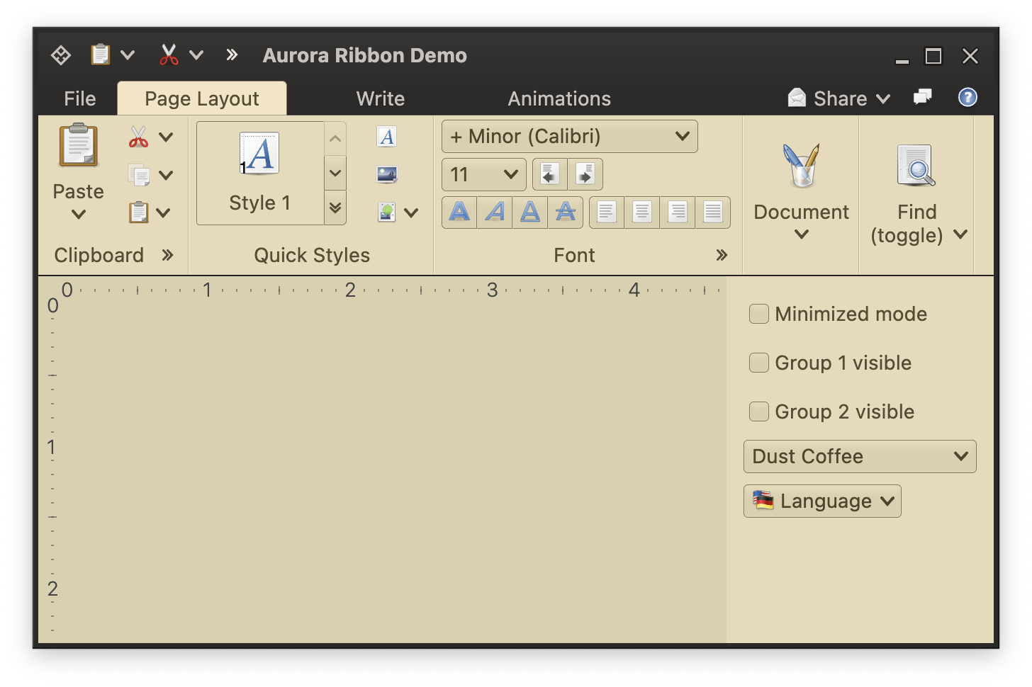Click the Copy icon in Clipboard group
Viewport: 1032px width, 687px height.
click(x=139, y=175)
